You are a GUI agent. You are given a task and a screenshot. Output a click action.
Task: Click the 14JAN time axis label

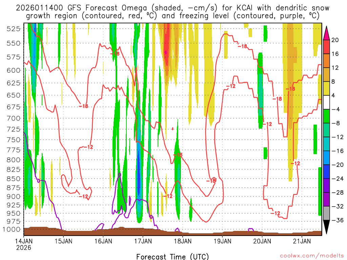[x=24, y=241]
